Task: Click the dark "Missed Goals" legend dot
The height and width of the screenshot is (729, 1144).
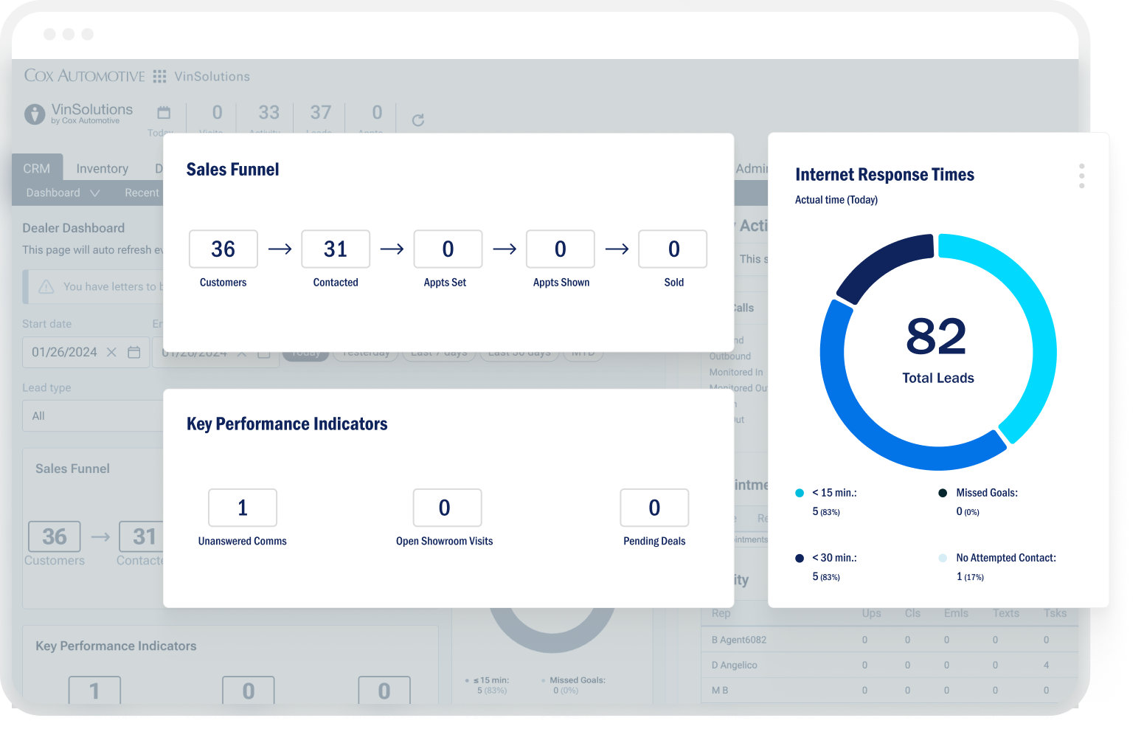Action: (x=943, y=493)
